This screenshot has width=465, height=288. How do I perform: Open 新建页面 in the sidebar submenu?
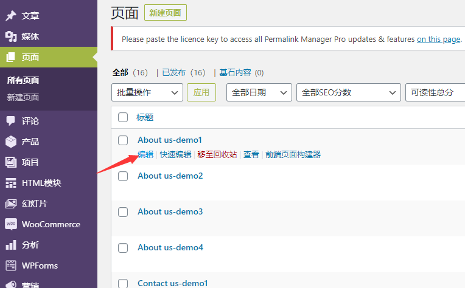click(23, 97)
